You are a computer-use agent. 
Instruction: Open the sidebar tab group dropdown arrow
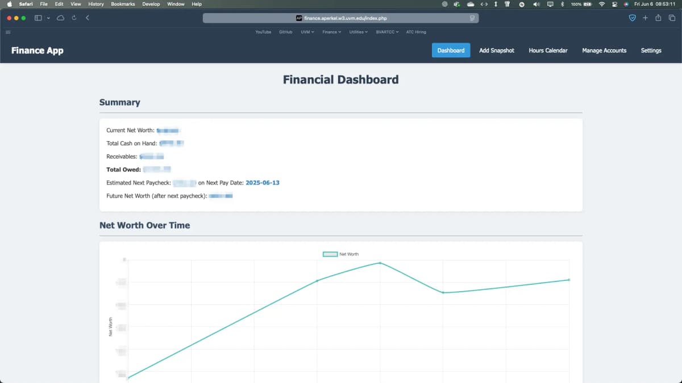(48, 18)
